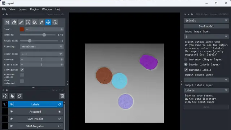The height and width of the screenshot is (130, 231).
Task: Uncheck the instance labels checkbox
Action: tap(186, 70)
